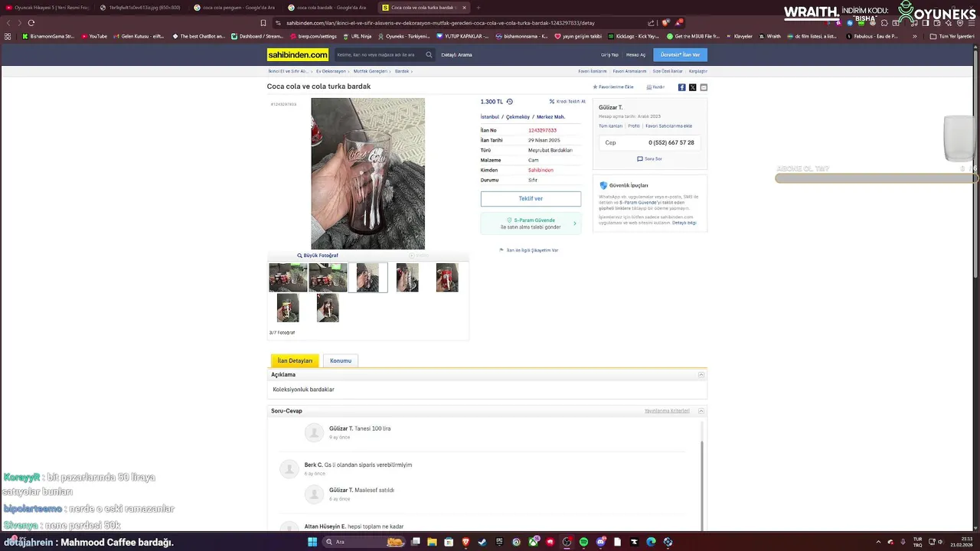
Task: Open seller Profili link
Action: (634, 126)
